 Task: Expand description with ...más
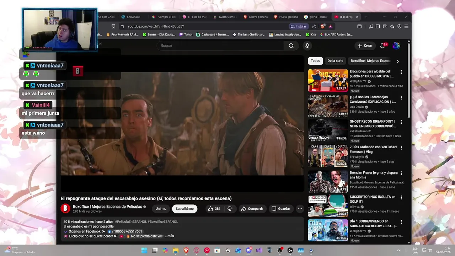(x=169, y=236)
